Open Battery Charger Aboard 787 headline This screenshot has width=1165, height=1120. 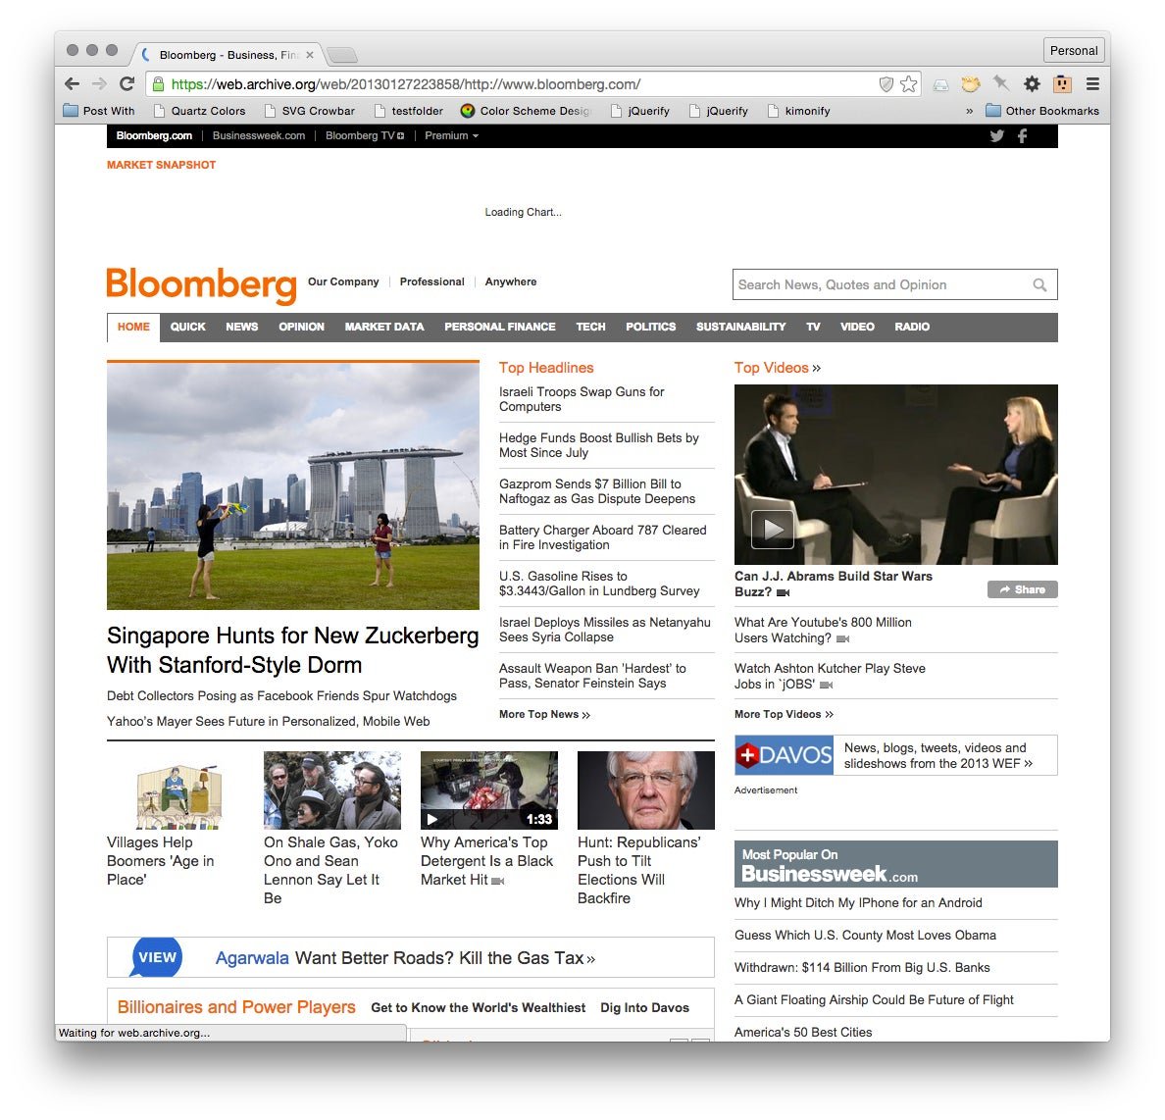pyautogui.click(x=602, y=537)
